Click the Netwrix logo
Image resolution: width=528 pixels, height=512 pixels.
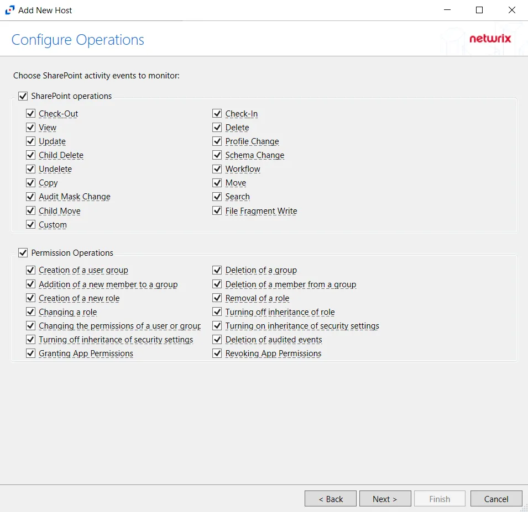[490, 39]
